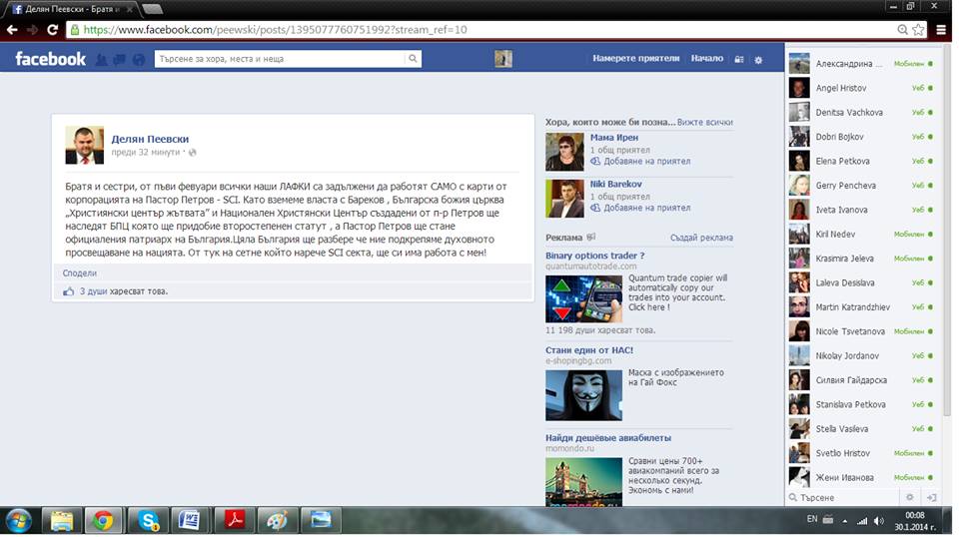Viewport: 959px width, 537px height.
Task: Open Стани един от НАС ad link
Action: [x=589, y=350]
